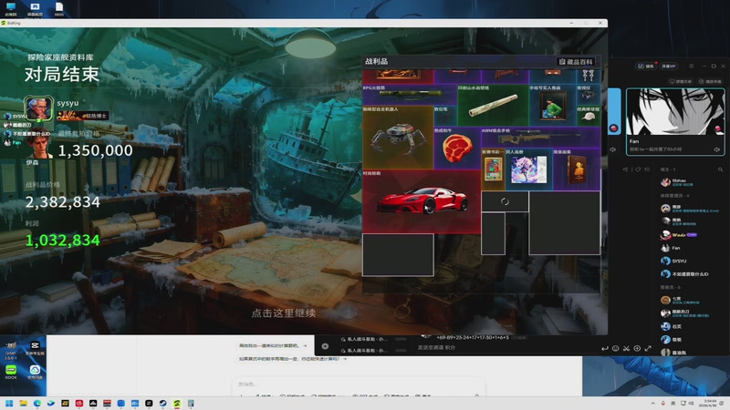Select member SYSYU in member list
Viewport: 730px width, 410px height.
coord(674,261)
